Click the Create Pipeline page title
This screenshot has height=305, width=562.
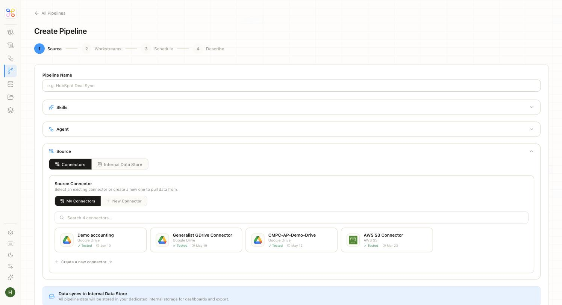(x=61, y=31)
